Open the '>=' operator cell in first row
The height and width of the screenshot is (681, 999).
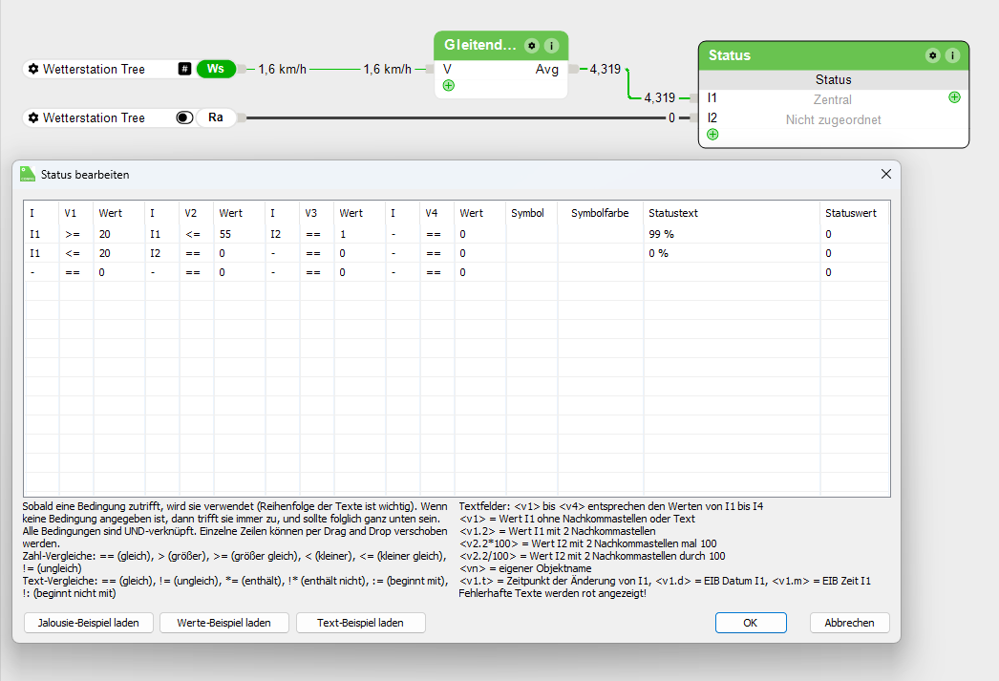pos(74,234)
